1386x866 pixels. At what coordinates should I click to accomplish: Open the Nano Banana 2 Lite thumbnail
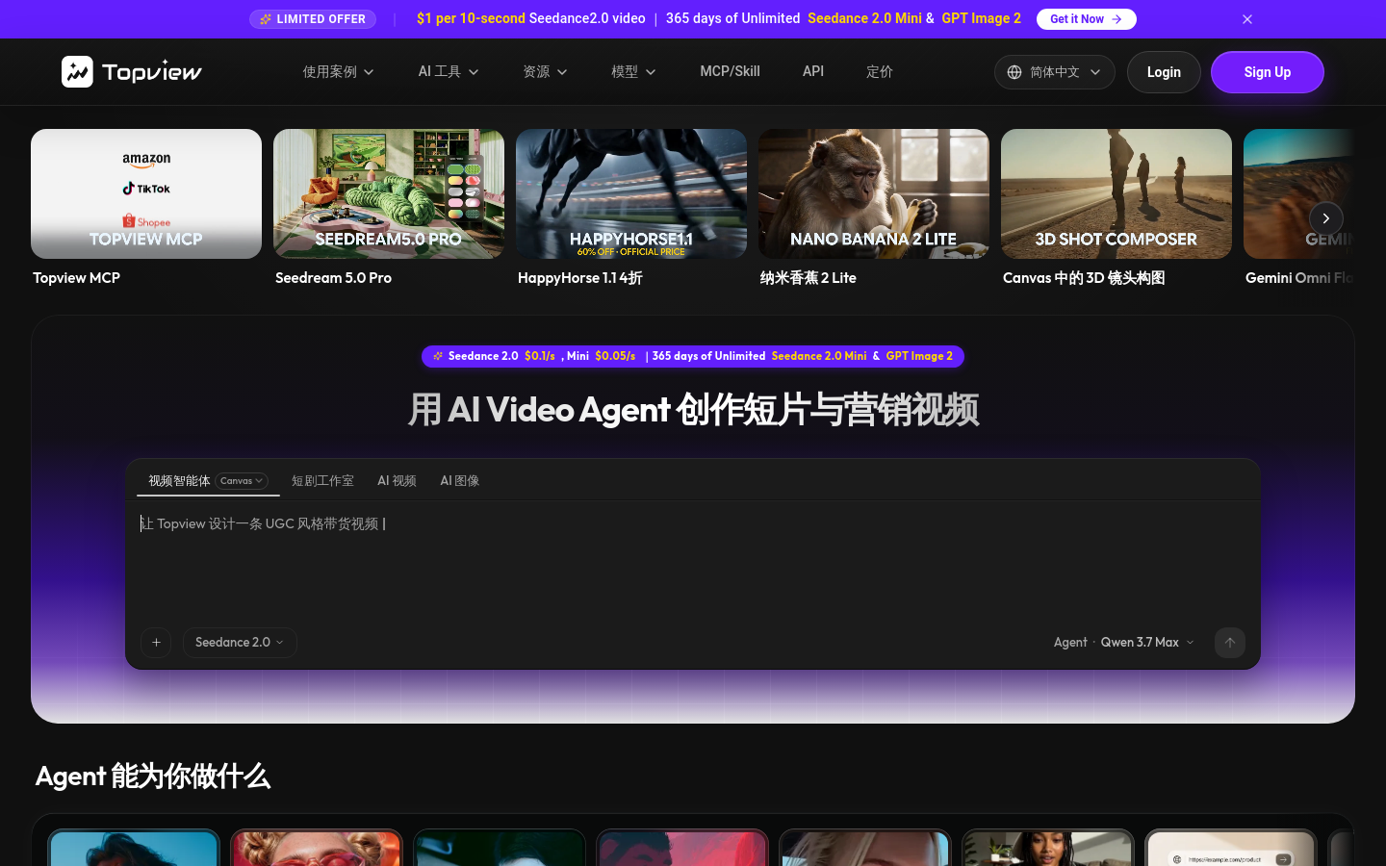click(x=874, y=193)
